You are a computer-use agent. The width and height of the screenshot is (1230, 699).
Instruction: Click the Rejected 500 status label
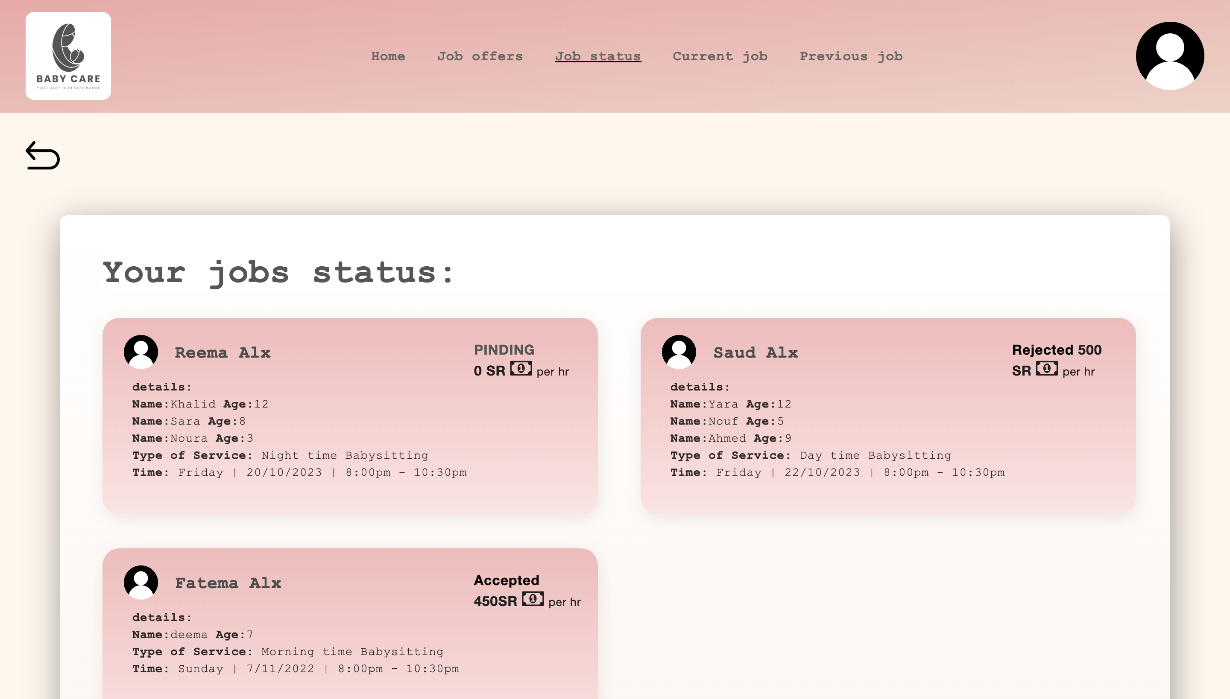coord(1057,349)
